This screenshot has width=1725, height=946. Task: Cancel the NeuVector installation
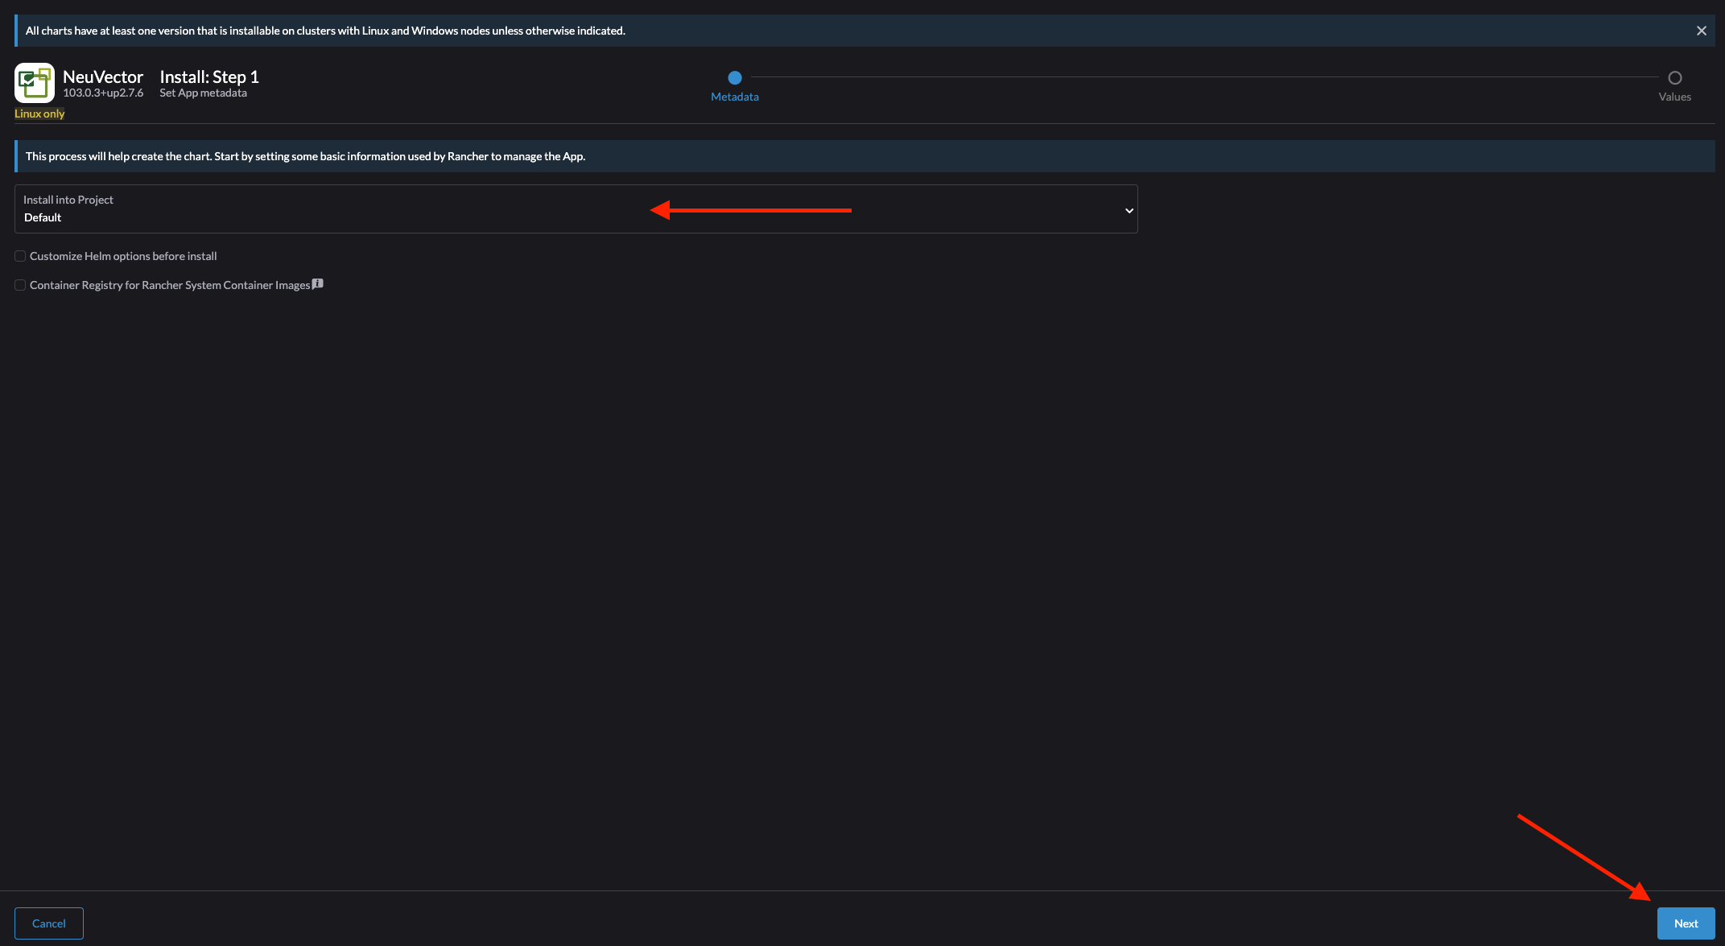pyautogui.click(x=49, y=923)
